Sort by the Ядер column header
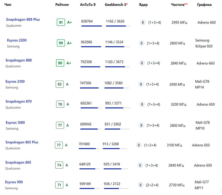 click(x=143, y=5)
